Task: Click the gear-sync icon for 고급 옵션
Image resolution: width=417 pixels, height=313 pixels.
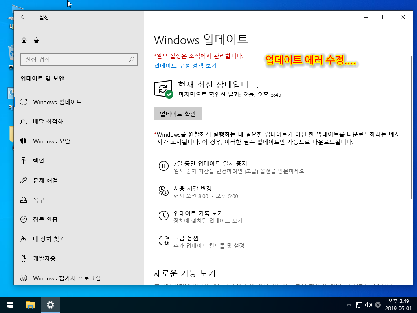Action: click(x=164, y=240)
